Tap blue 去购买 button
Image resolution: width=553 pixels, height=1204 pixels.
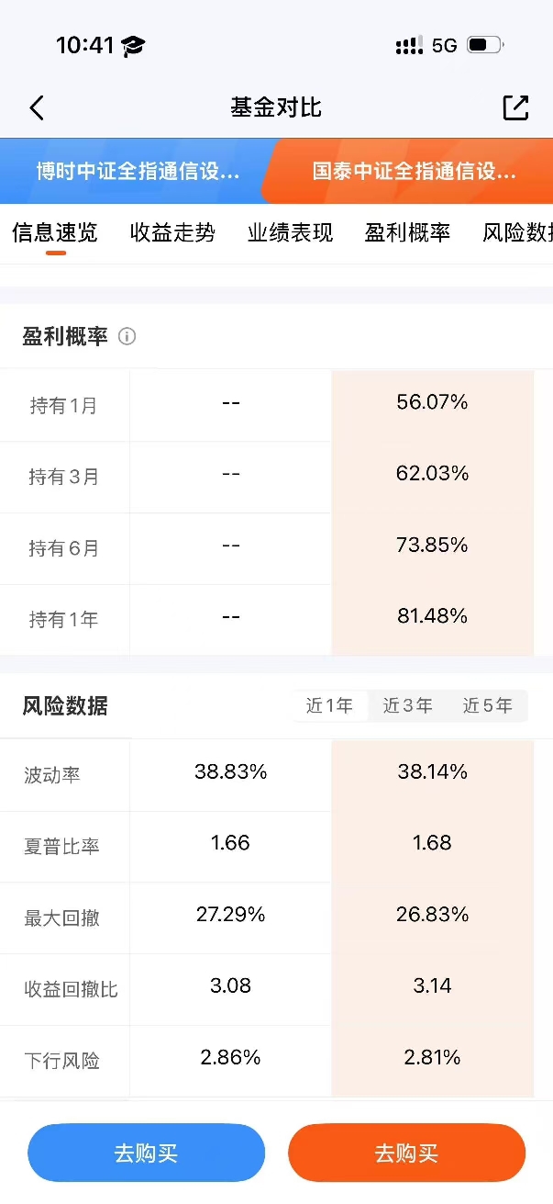(x=146, y=1153)
